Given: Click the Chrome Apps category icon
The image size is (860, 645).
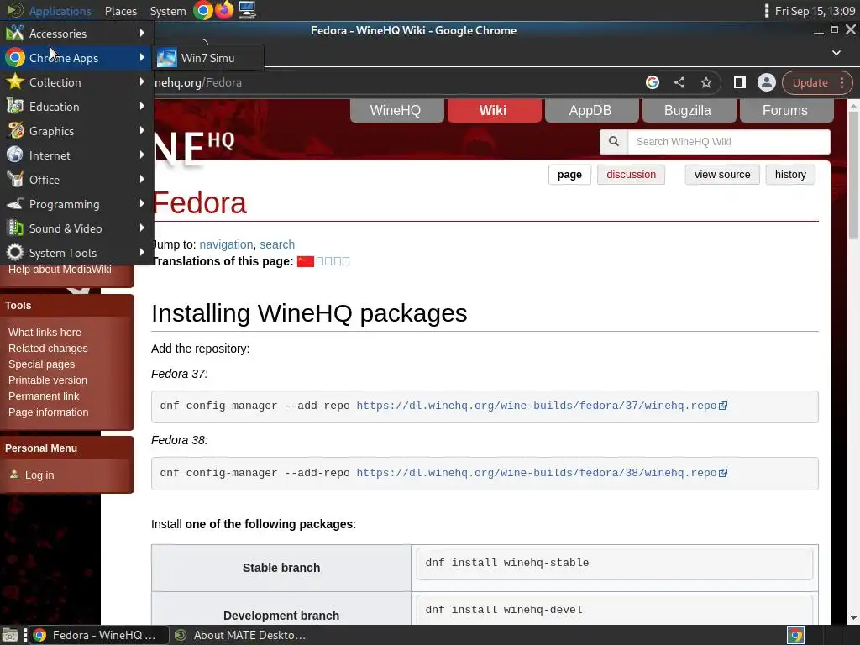Looking at the screenshot, I should point(15,58).
